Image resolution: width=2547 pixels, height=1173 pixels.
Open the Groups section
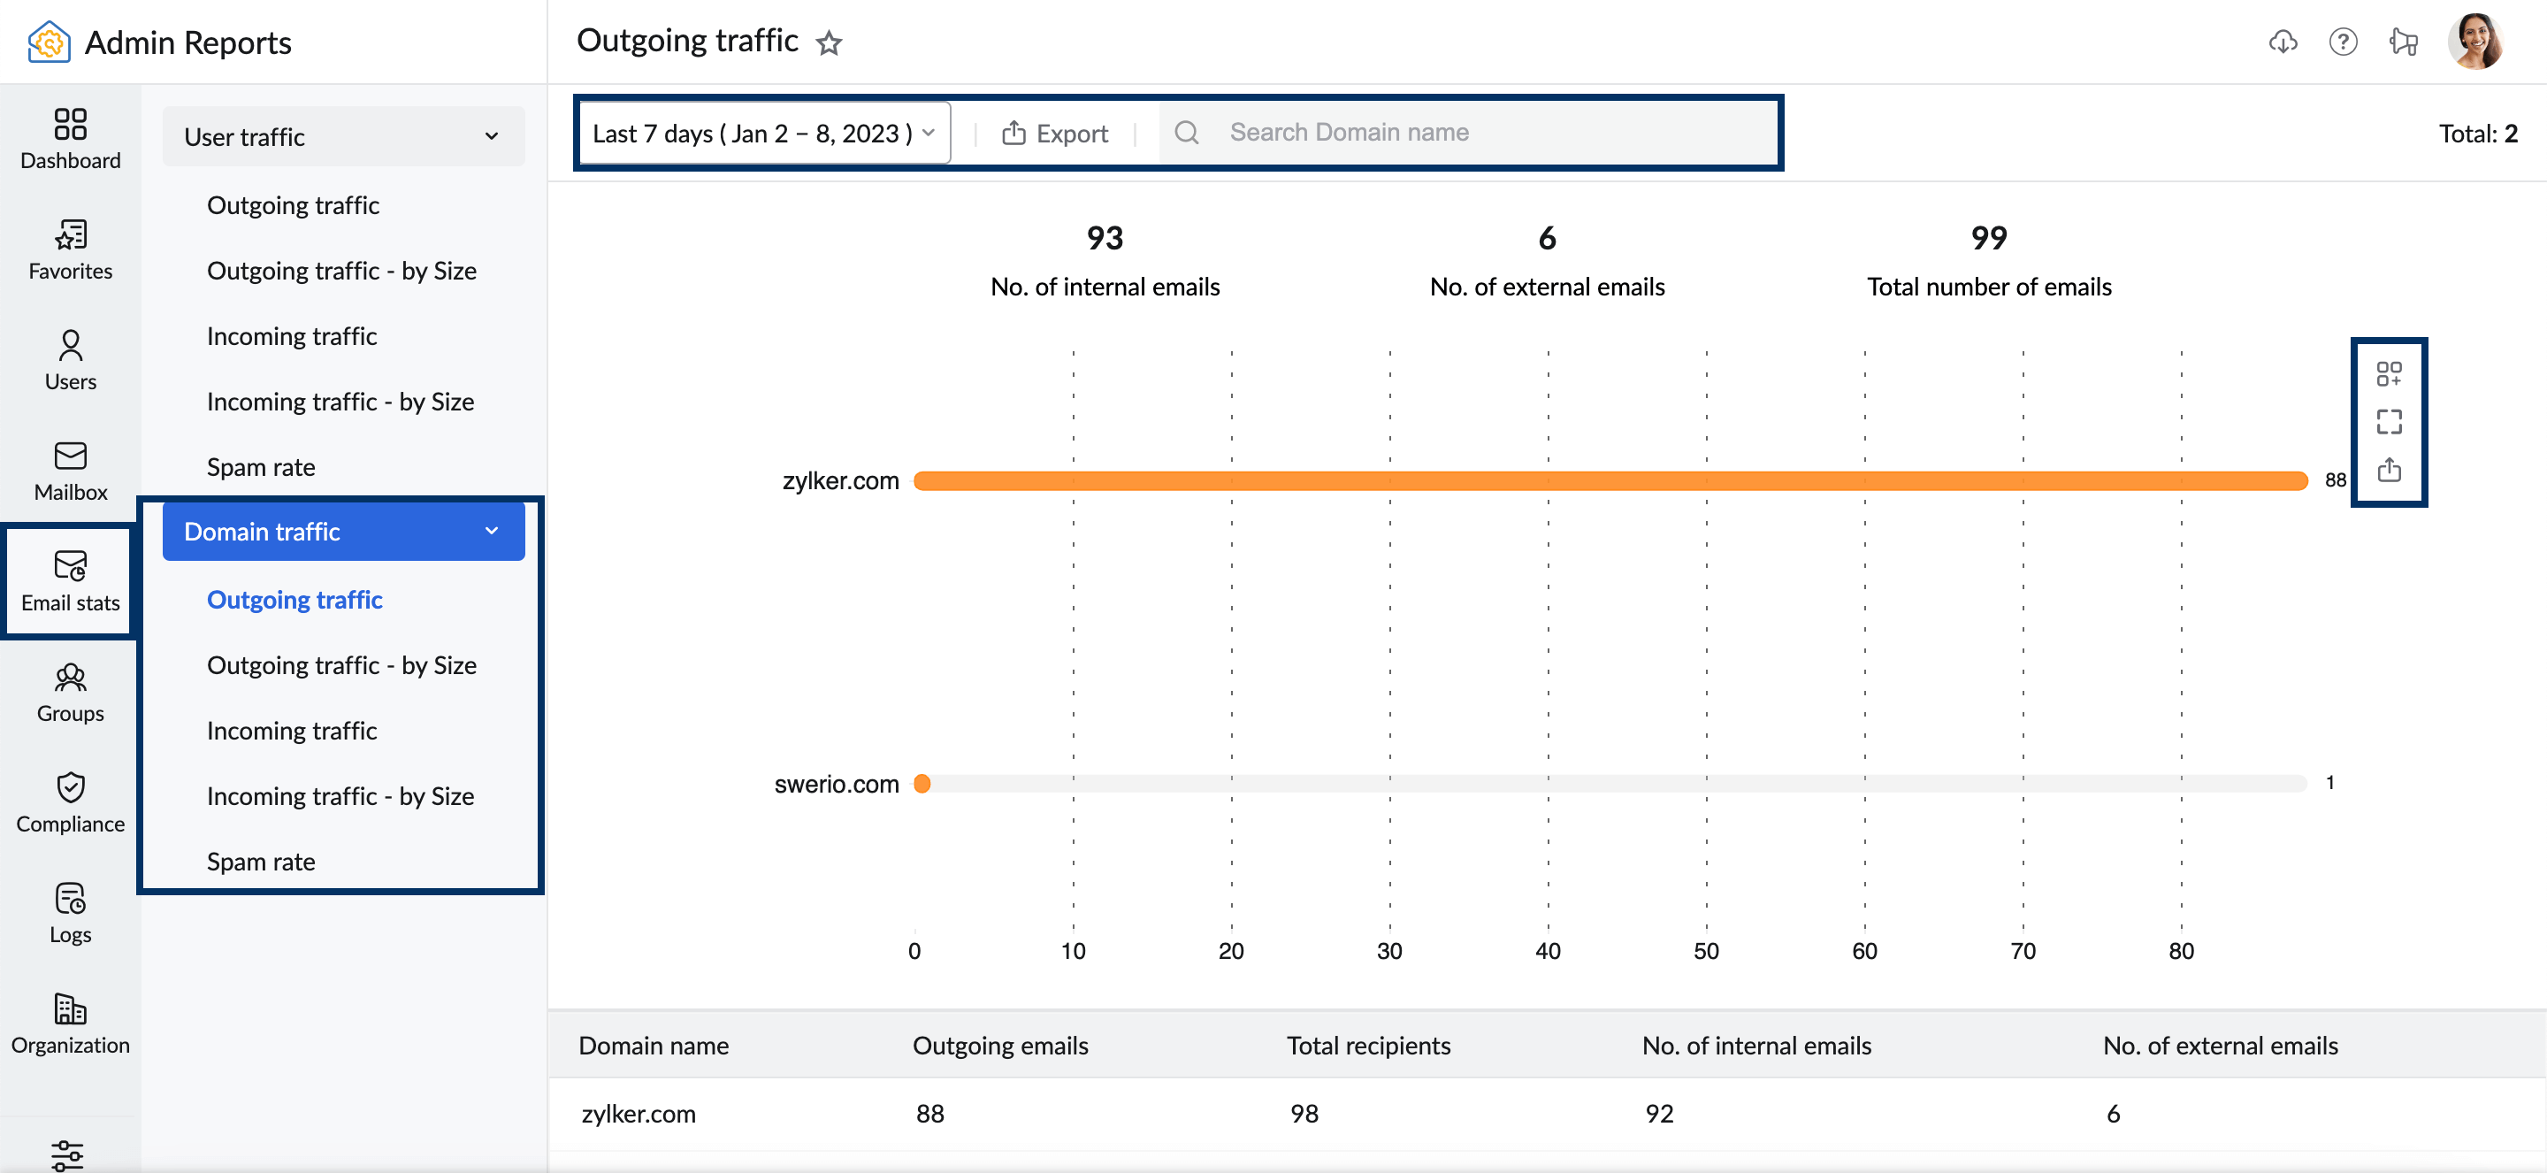tap(70, 693)
